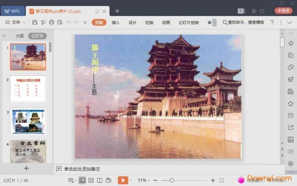Click the right sidebar speaker audio icon
The height and width of the screenshot is (186, 297).
click(x=291, y=152)
